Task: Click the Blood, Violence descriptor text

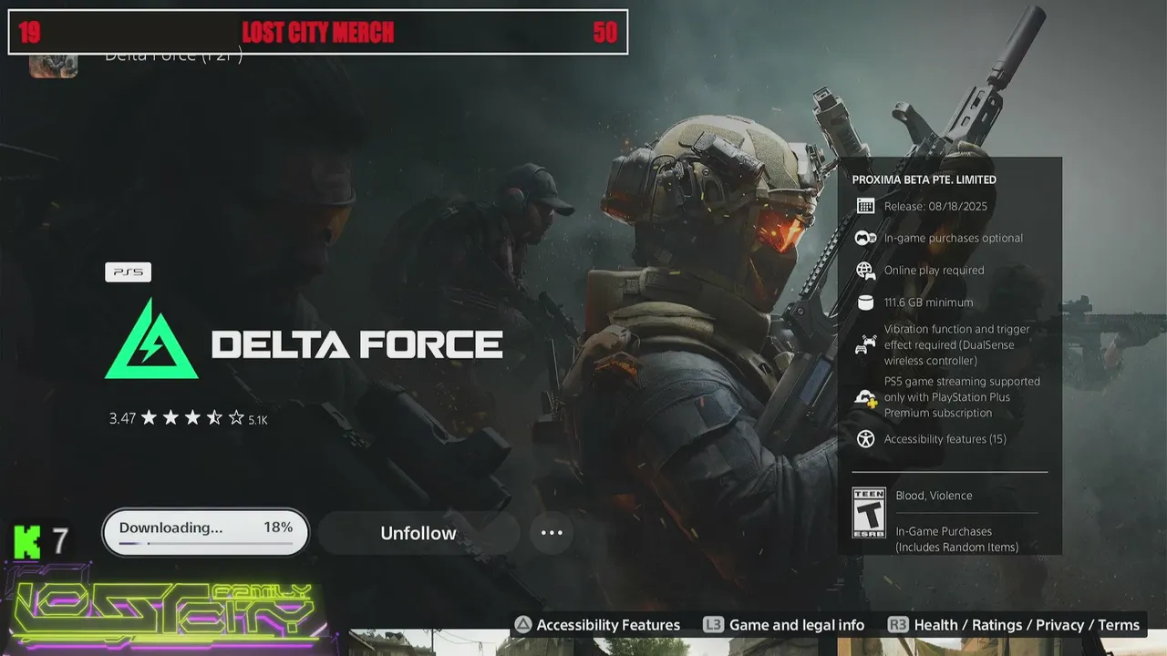Action: (x=934, y=496)
